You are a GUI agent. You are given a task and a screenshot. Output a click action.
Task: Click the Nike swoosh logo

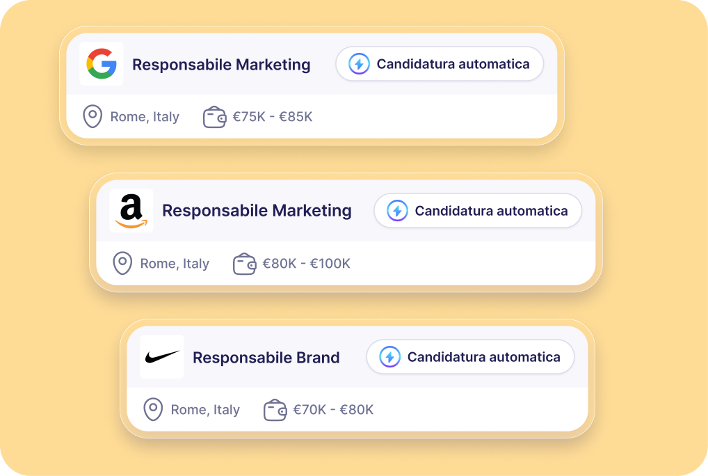coord(162,357)
